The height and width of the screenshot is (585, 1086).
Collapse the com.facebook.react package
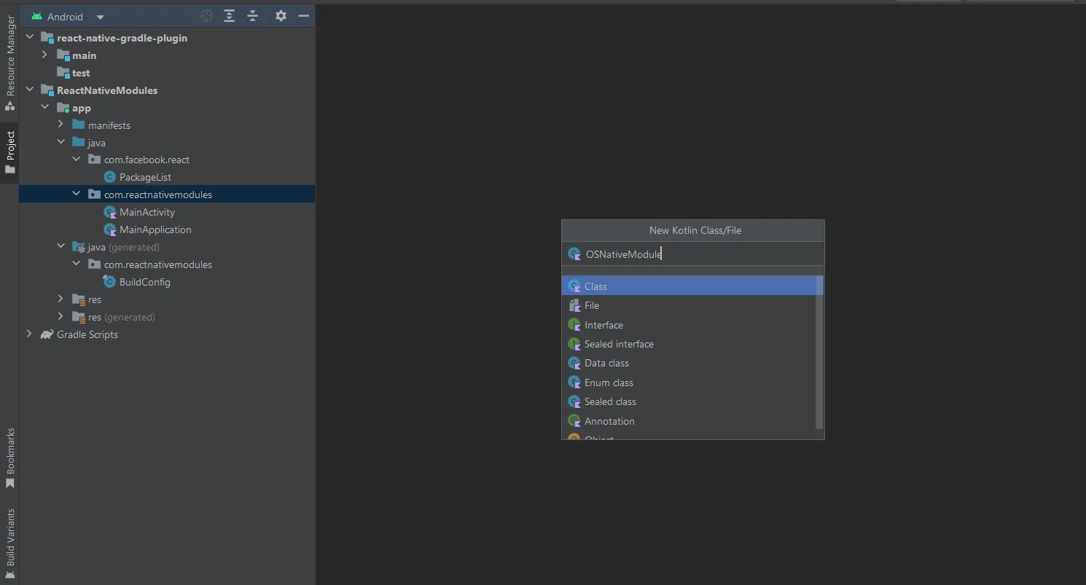click(77, 159)
